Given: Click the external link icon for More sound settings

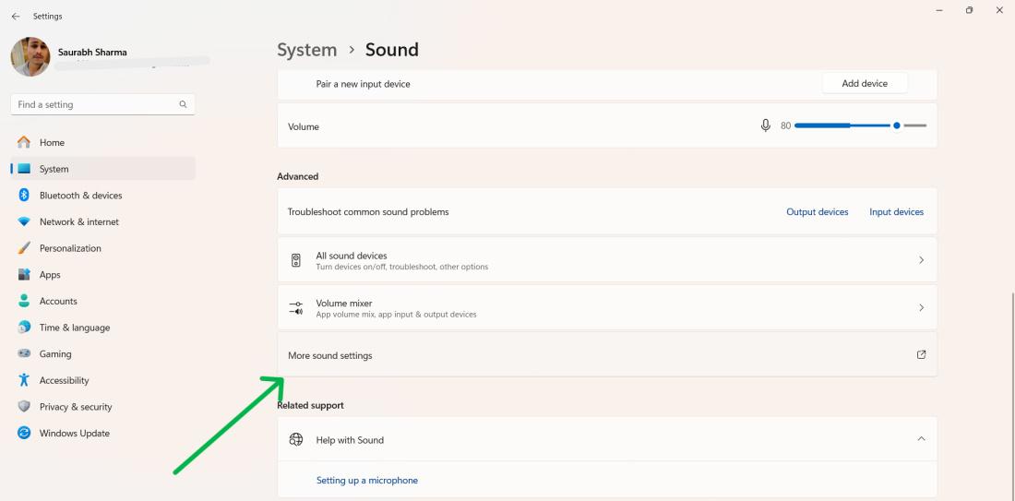Looking at the screenshot, I should pyautogui.click(x=921, y=354).
